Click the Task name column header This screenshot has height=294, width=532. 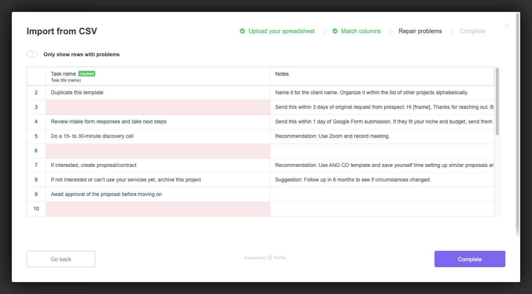click(158, 76)
